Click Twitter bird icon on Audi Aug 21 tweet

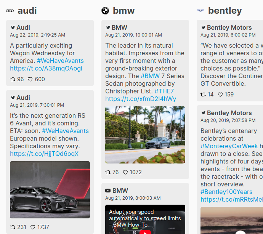tap(13, 98)
